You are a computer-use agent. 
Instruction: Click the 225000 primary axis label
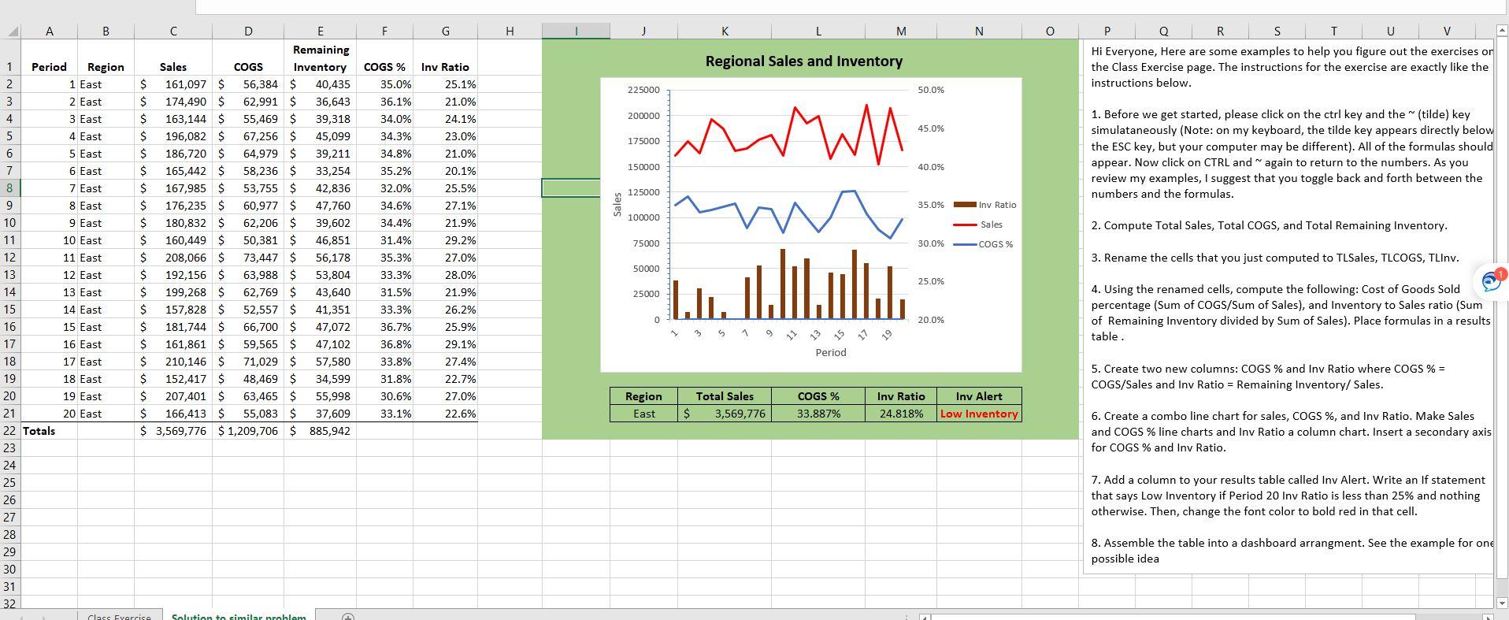643,90
